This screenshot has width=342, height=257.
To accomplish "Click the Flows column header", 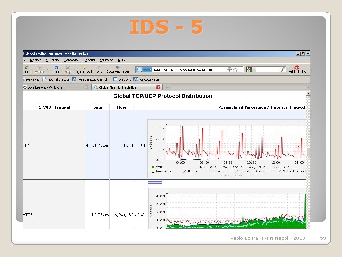I will [x=122, y=107].
